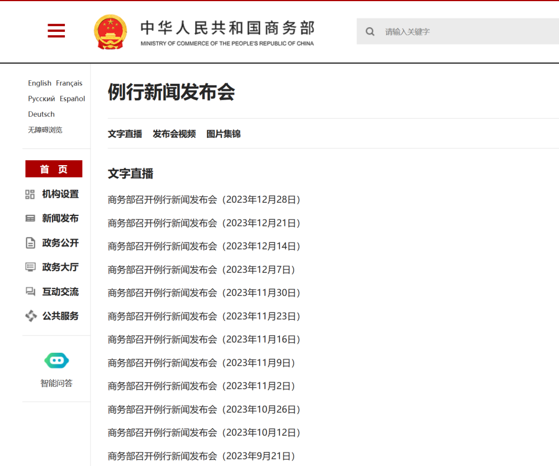Click the 新闻发布 sidebar icon
This screenshot has width=559, height=466.
tap(31, 218)
